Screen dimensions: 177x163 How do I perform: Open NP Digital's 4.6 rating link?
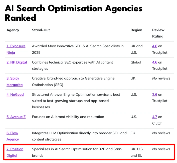tap(155, 62)
